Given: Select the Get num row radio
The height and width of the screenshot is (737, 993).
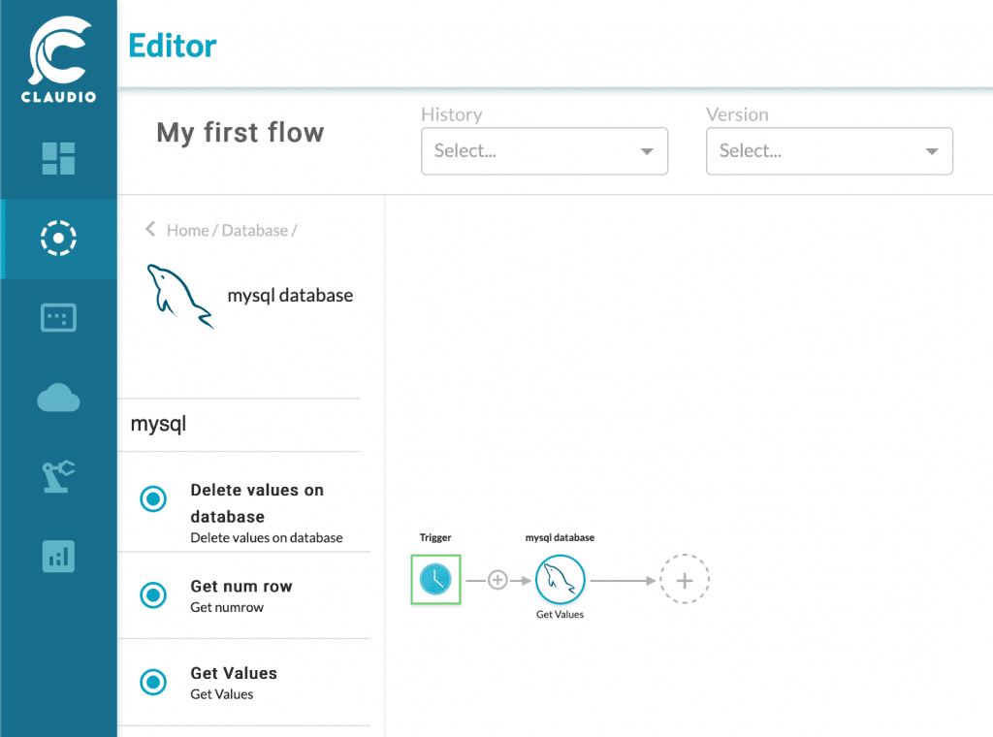Looking at the screenshot, I should (x=153, y=595).
